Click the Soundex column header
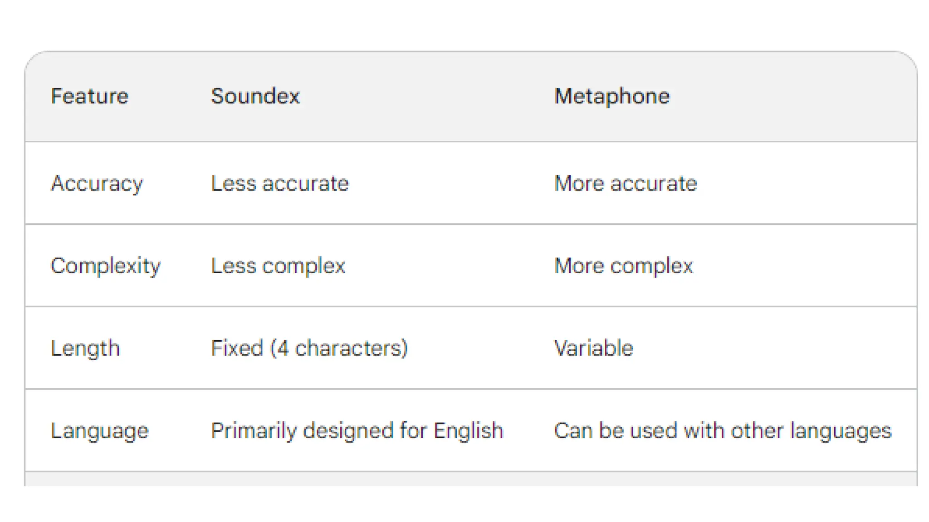This screenshot has height=522, width=929. (255, 96)
